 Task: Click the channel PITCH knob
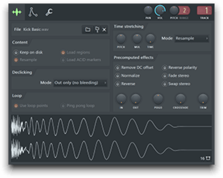pyautogui.click(x=174, y=10)
